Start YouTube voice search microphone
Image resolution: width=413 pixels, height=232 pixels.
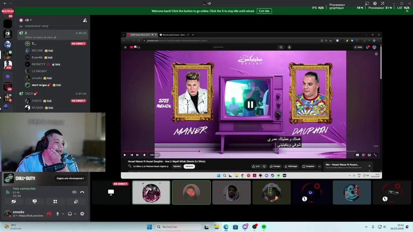click(x=289, y=47)
